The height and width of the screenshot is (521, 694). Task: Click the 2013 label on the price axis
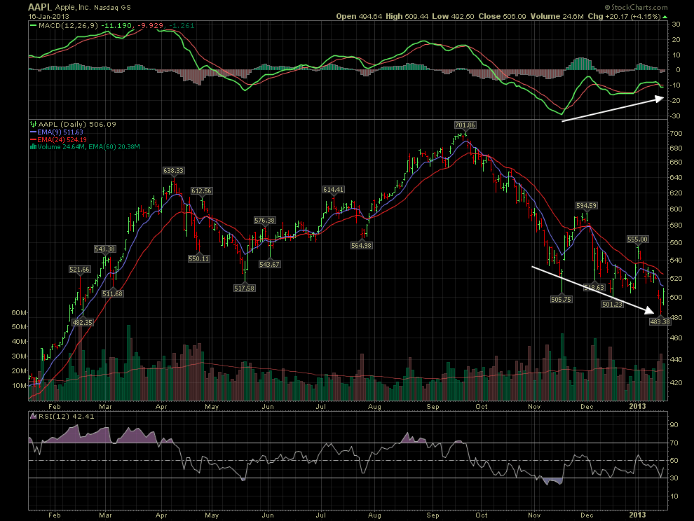(638, 406)
